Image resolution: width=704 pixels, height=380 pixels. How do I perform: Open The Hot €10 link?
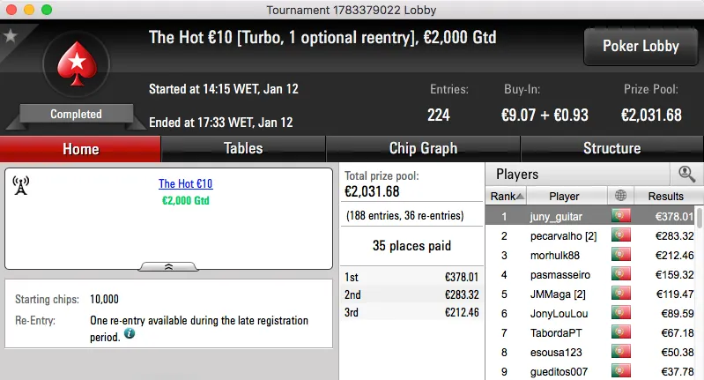click(185, 184)
